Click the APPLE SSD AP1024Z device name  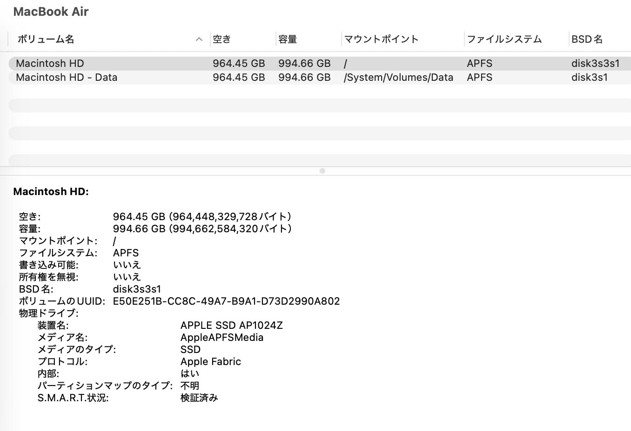(x=231, y=325)
